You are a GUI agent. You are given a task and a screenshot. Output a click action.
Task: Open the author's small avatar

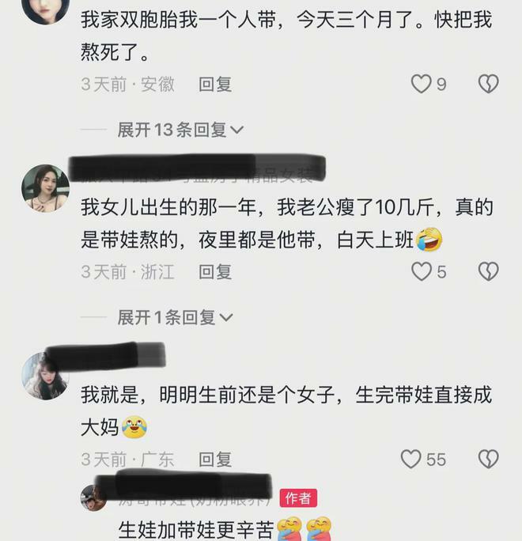pyautogui.click(x=93, y=497)
